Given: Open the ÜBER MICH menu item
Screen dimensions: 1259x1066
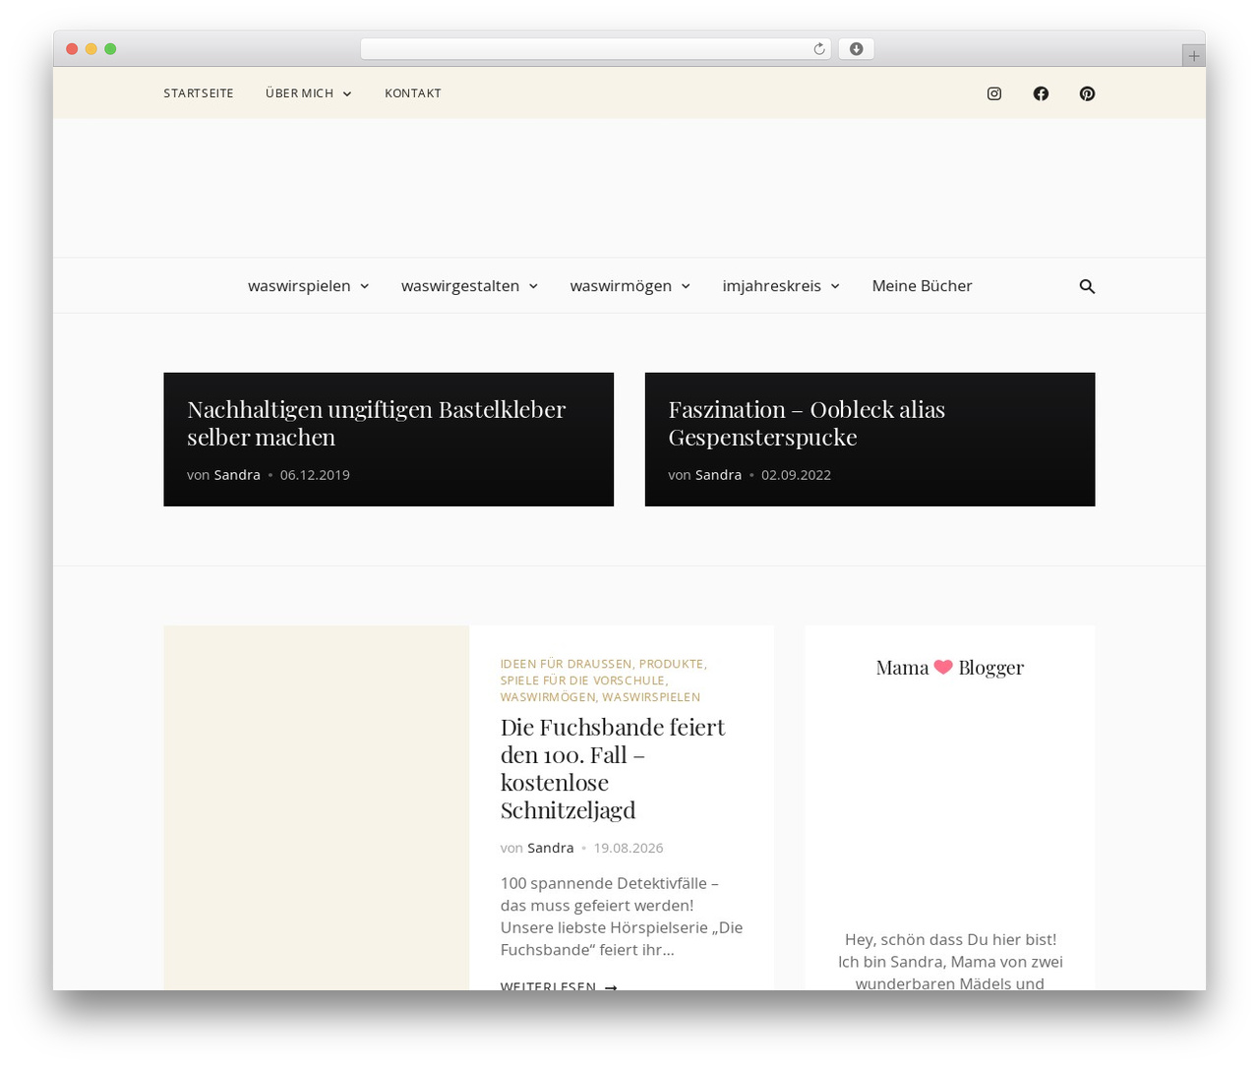Looking at the screenshot, I should coord(299,93).
